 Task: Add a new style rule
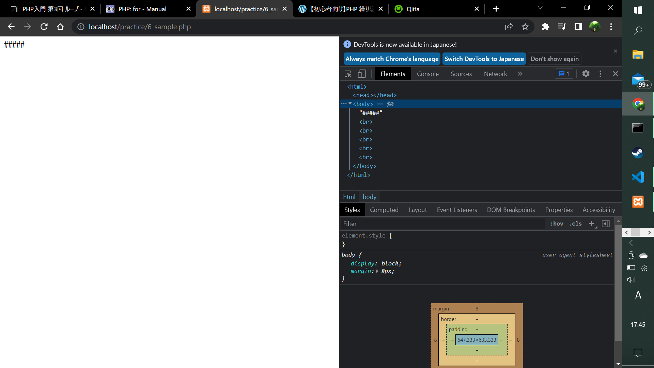pos(592,224)
